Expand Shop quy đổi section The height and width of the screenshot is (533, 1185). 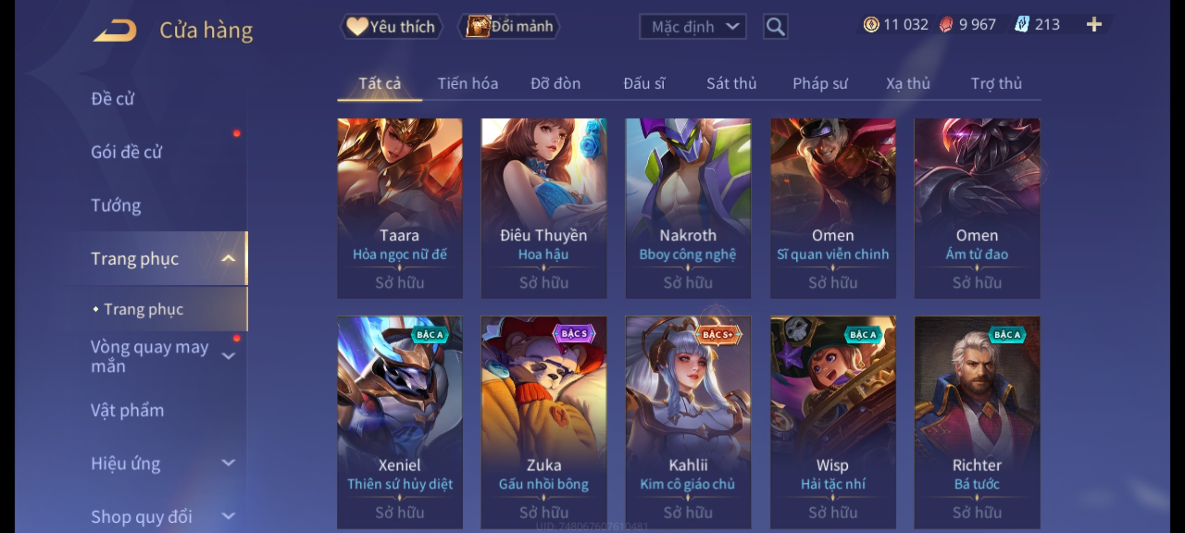tap(228, 516)
